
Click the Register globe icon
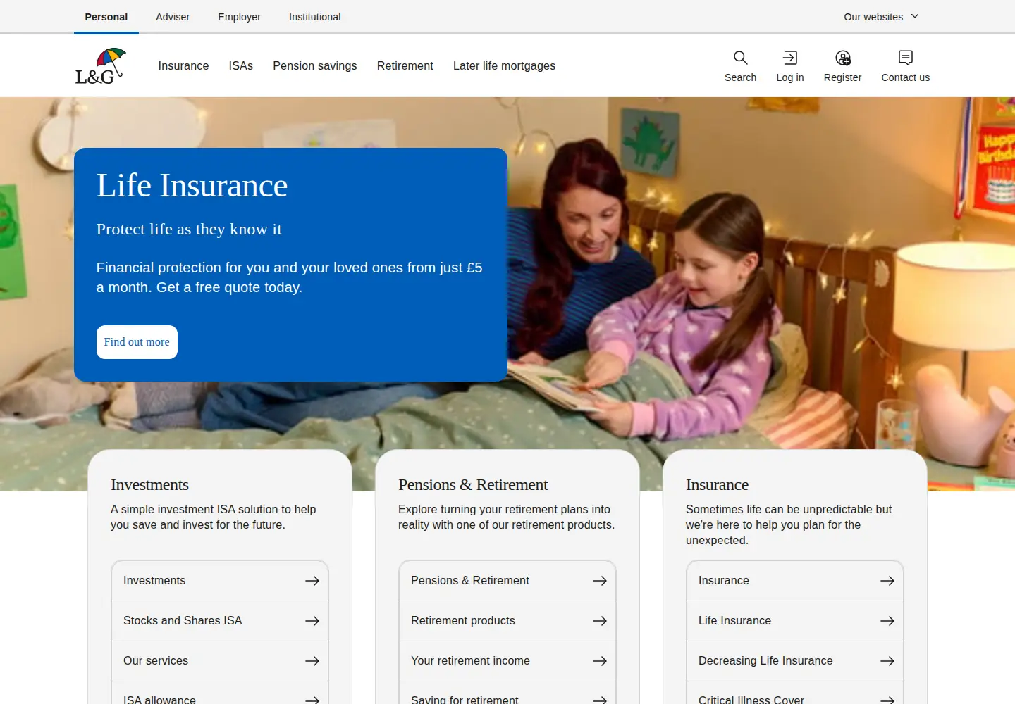click(x=843, y=58)
